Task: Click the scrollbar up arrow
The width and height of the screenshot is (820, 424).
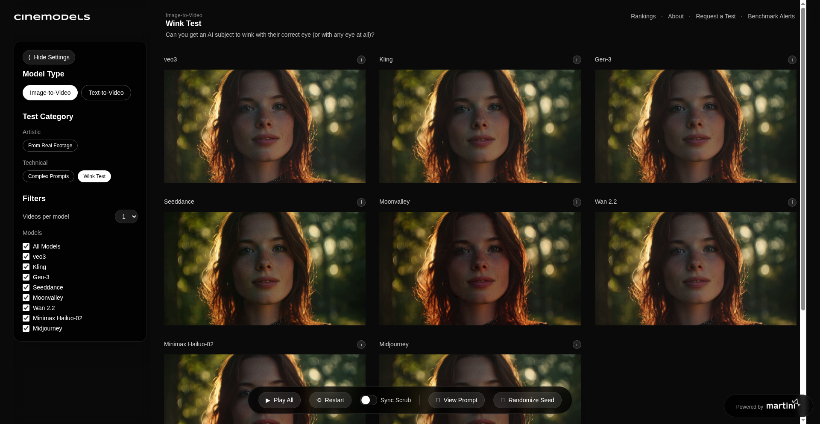Action: pos(803,3)
